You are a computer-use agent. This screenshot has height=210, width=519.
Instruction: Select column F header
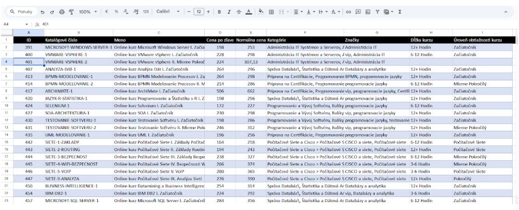[305, 33]
